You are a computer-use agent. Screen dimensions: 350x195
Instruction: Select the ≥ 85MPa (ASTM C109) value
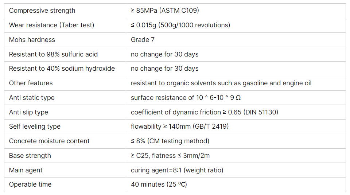click(x=165, y=11)
